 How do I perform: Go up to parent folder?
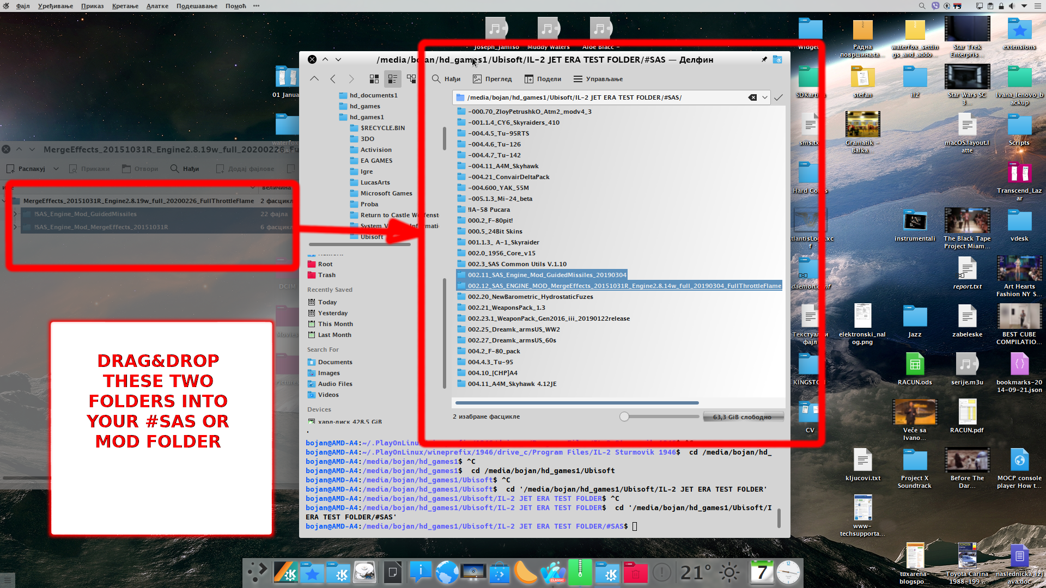(x=314, y=79)
